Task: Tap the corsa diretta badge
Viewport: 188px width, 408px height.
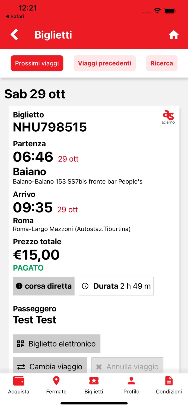Action: click(x=44, y=286)
